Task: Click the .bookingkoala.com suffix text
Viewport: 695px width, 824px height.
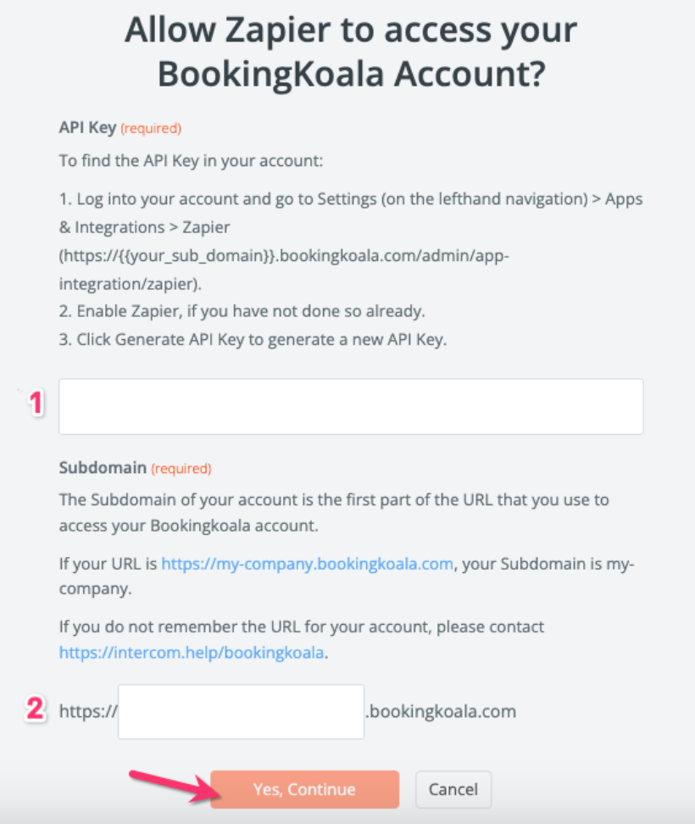Action: (440, 711)
